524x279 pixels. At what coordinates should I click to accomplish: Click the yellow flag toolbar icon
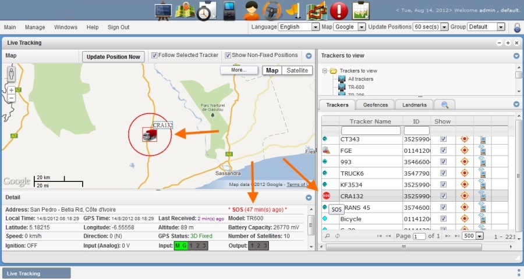coord(295,10)
